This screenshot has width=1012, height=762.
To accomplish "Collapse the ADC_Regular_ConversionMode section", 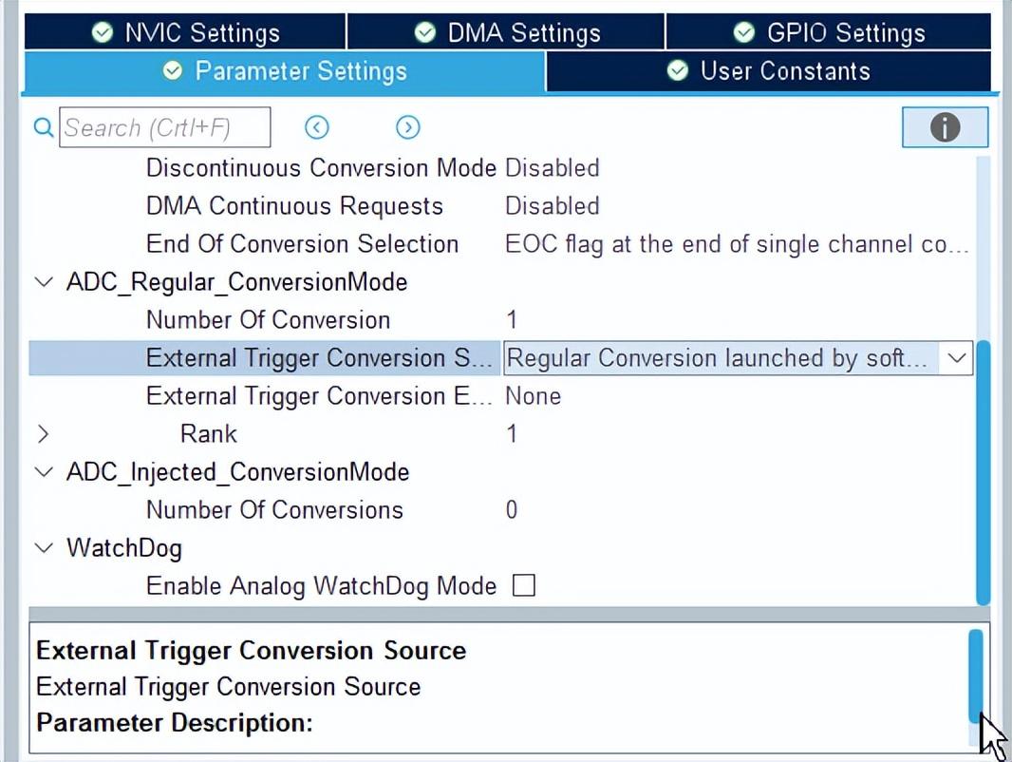I will [44, 282].
